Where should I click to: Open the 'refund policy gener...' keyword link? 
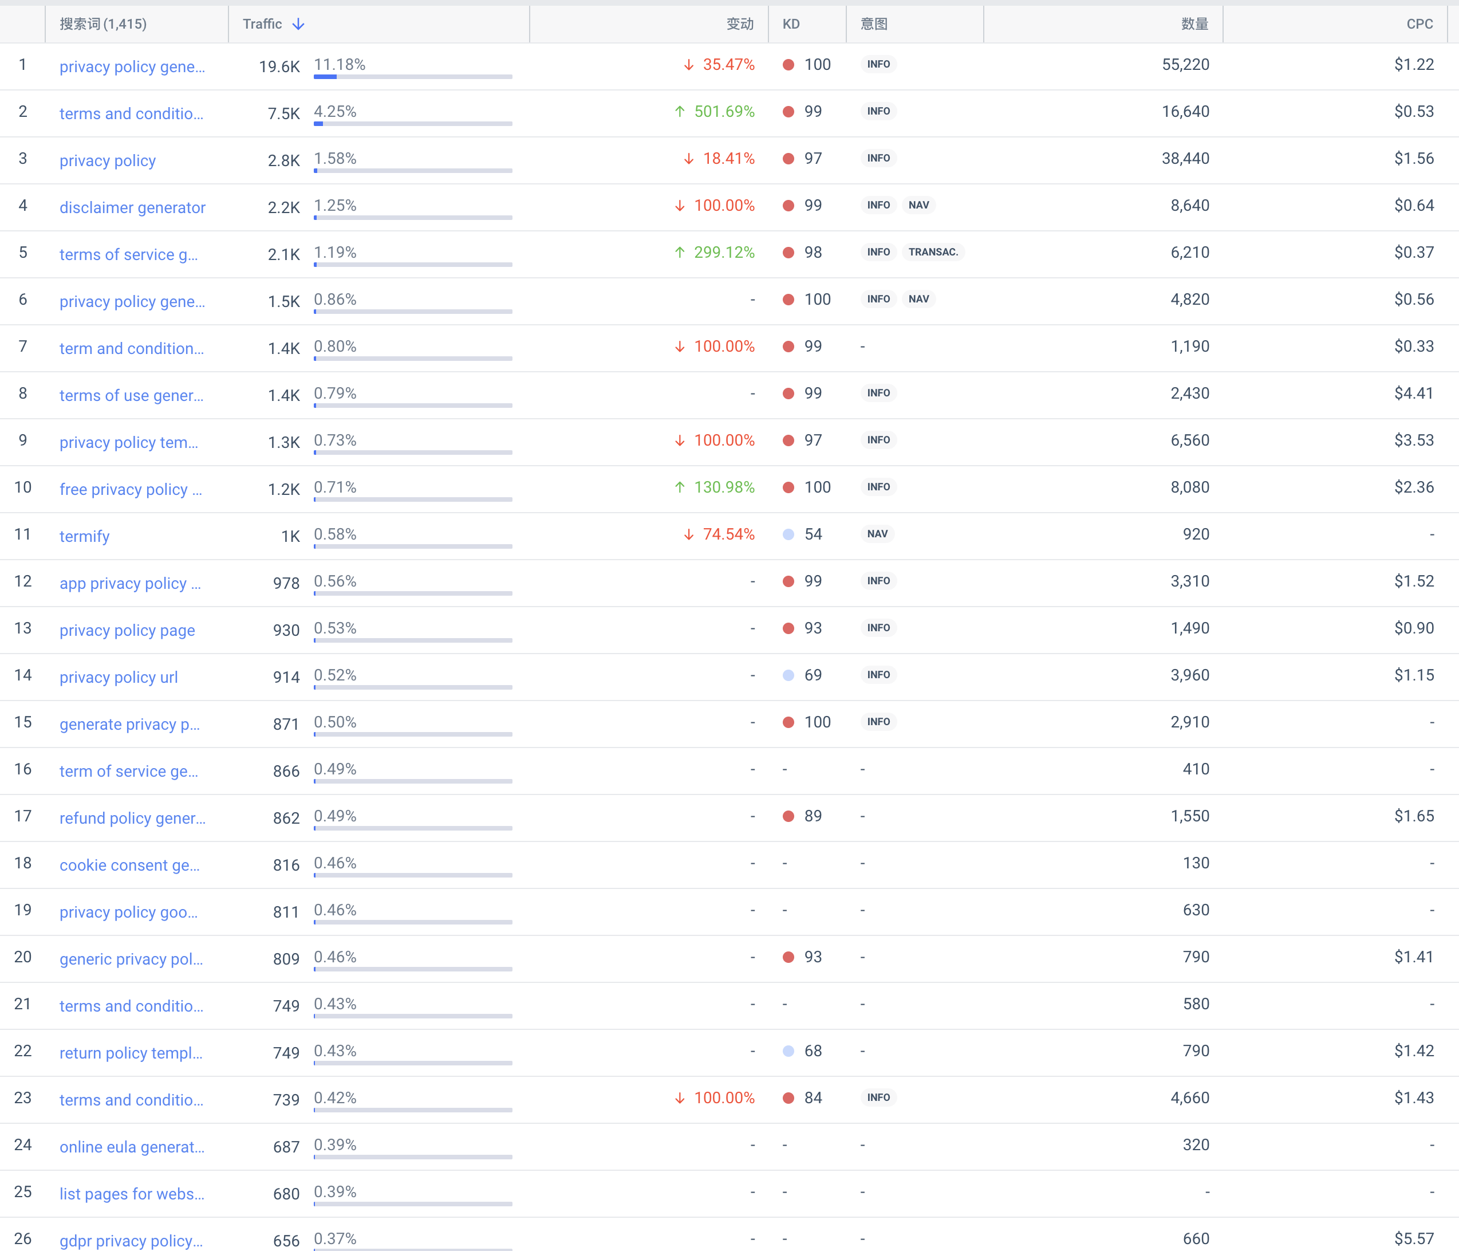pos(133,819)
